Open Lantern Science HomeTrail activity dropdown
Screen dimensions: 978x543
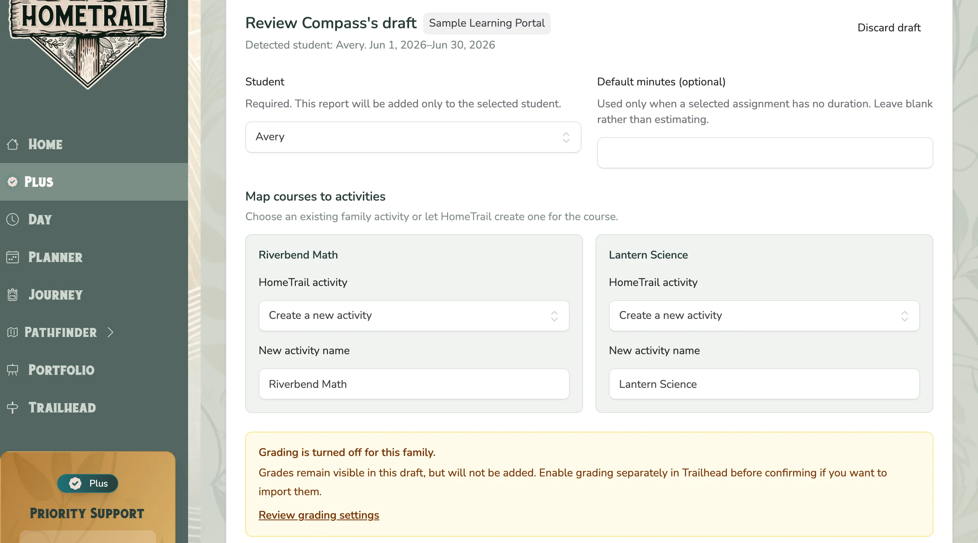point(764,316)
